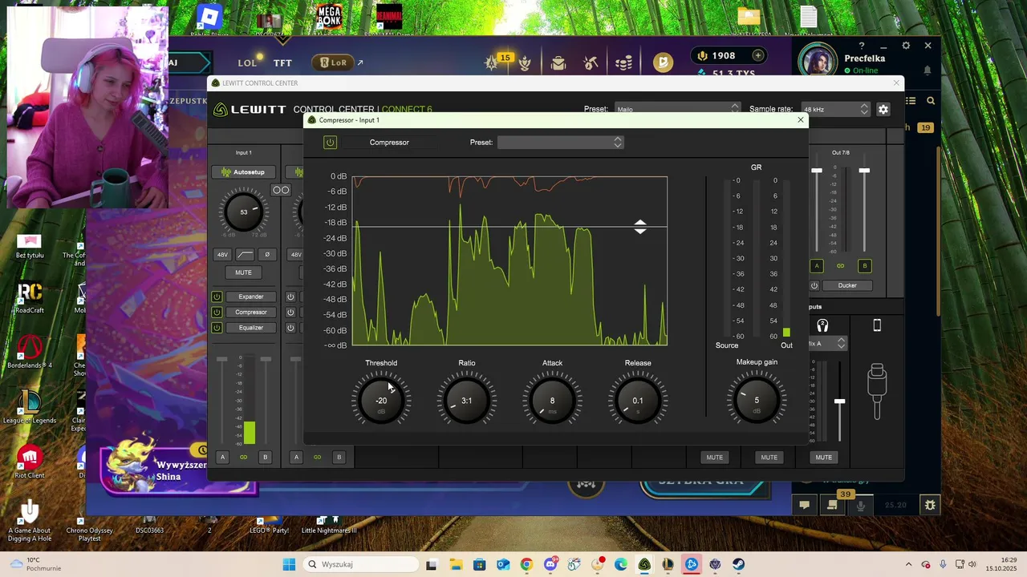1027x577 pixels.
Task: Open the Sample rate dropdown
Action: pyautogui.click(x=835, y=109)
